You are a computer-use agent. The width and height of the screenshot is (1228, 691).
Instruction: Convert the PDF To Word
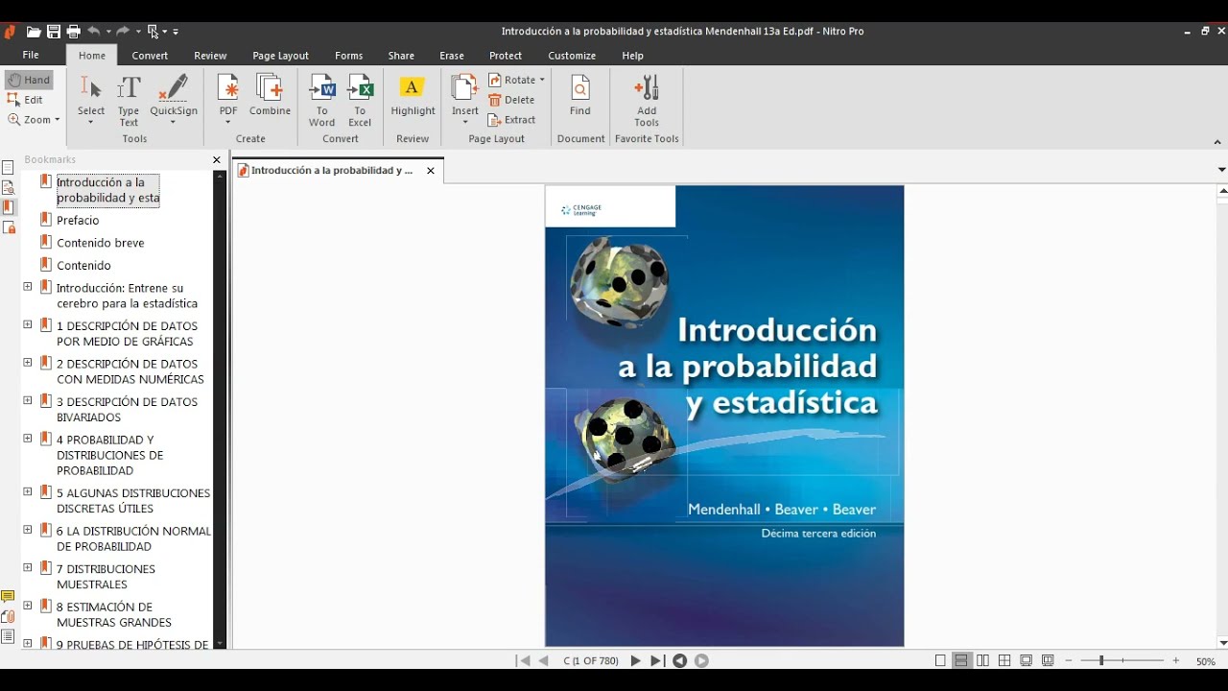pos(321,99)
